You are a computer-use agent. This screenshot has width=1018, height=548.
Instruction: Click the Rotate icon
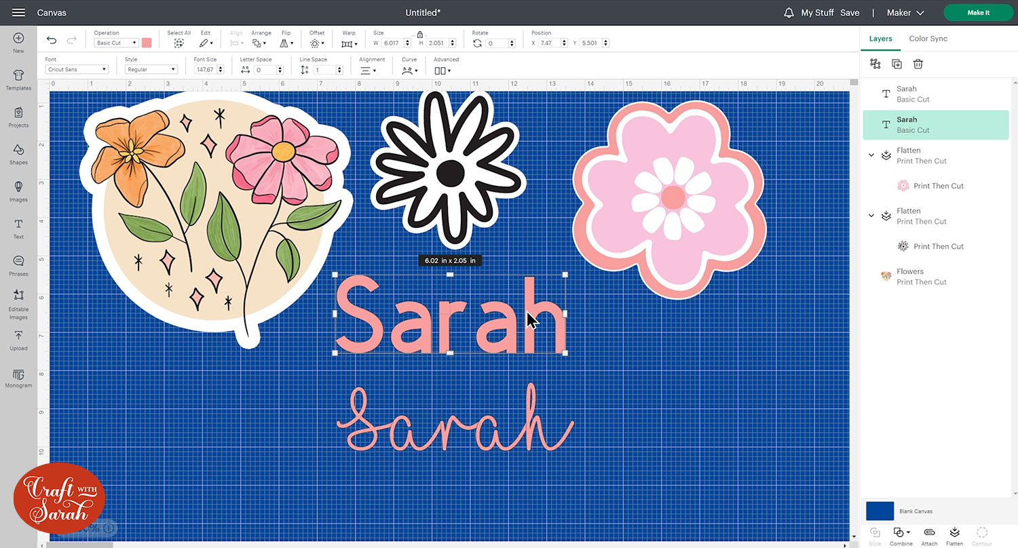(478, 43)
